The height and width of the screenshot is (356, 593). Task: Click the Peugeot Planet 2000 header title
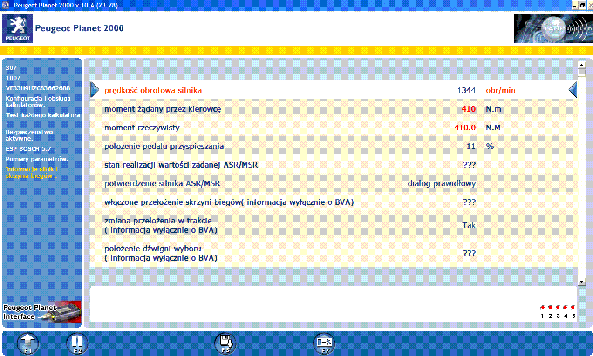(x=80, y=28)
